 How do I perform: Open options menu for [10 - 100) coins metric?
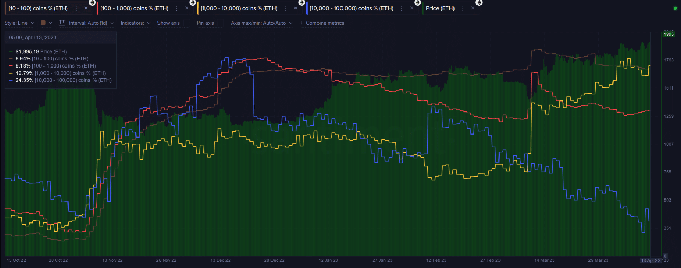pos(76,8)
